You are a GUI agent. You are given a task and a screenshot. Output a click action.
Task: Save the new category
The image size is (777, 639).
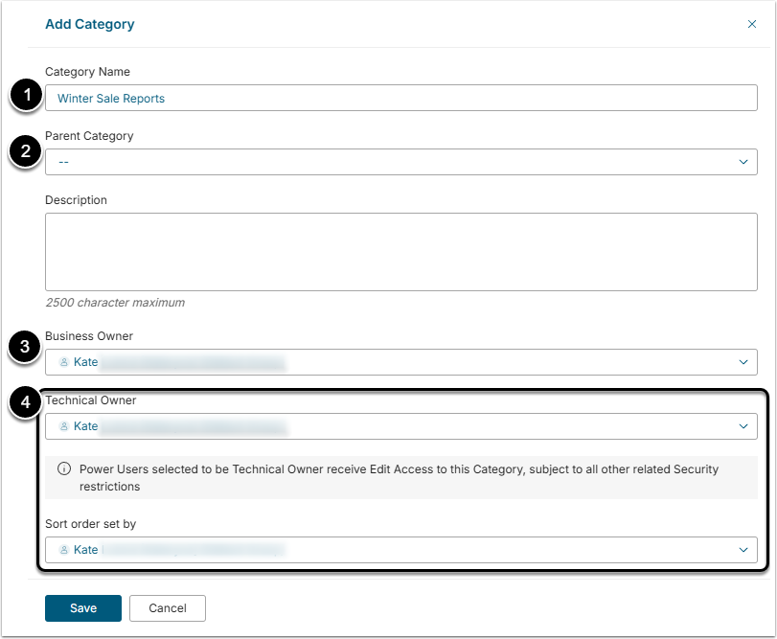(83, 608)
